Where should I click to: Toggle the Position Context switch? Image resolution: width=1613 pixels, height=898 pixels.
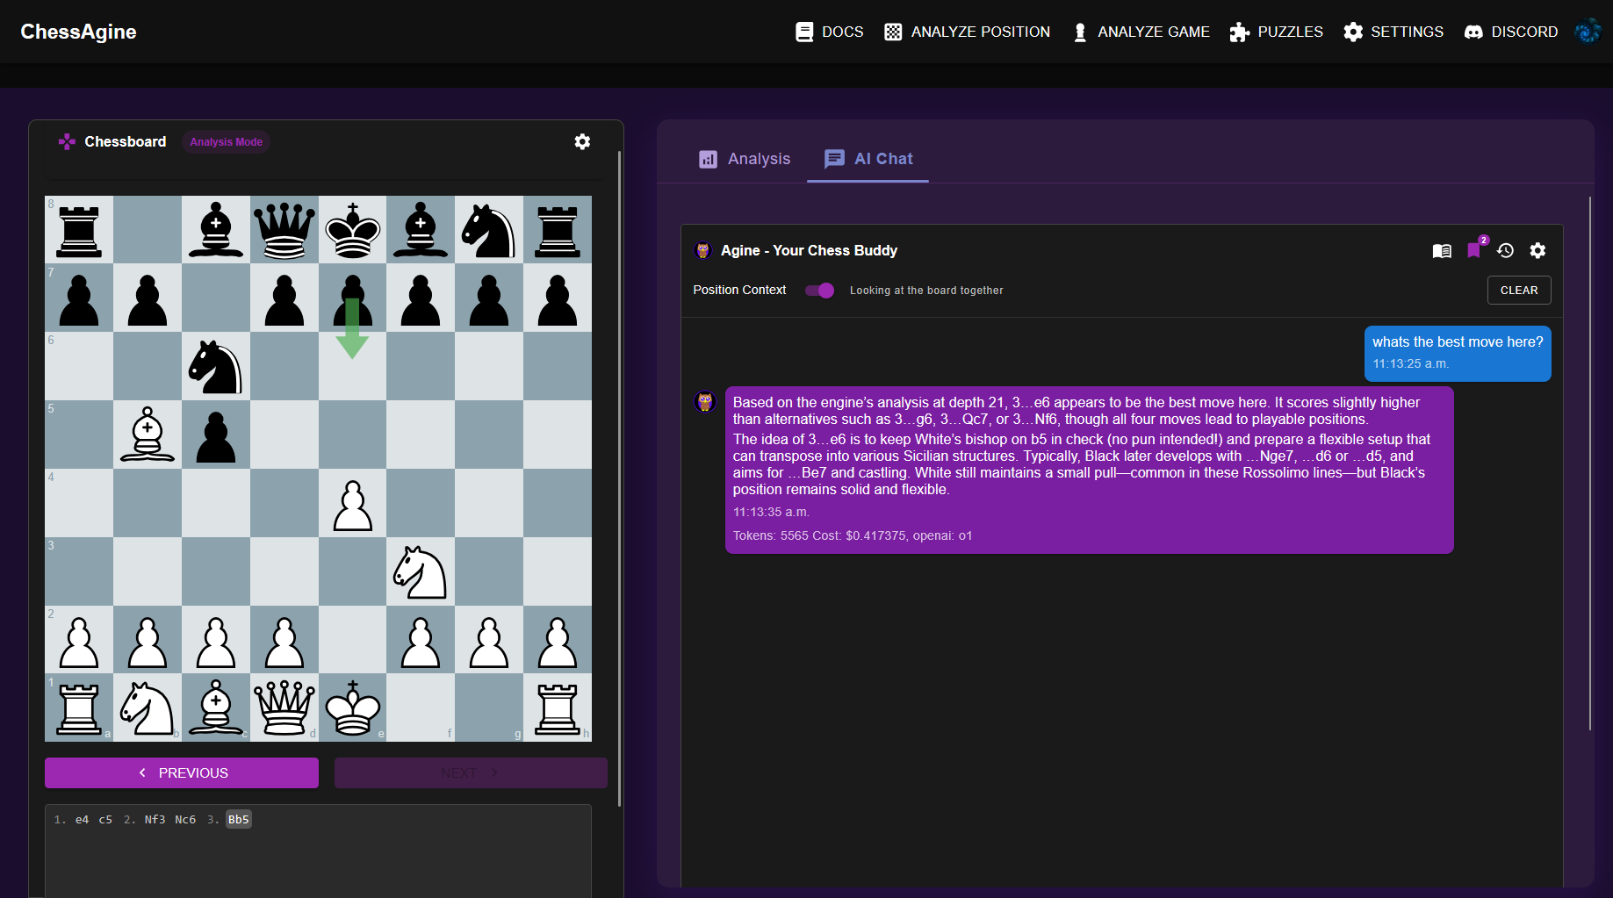(x=819, y=291)
